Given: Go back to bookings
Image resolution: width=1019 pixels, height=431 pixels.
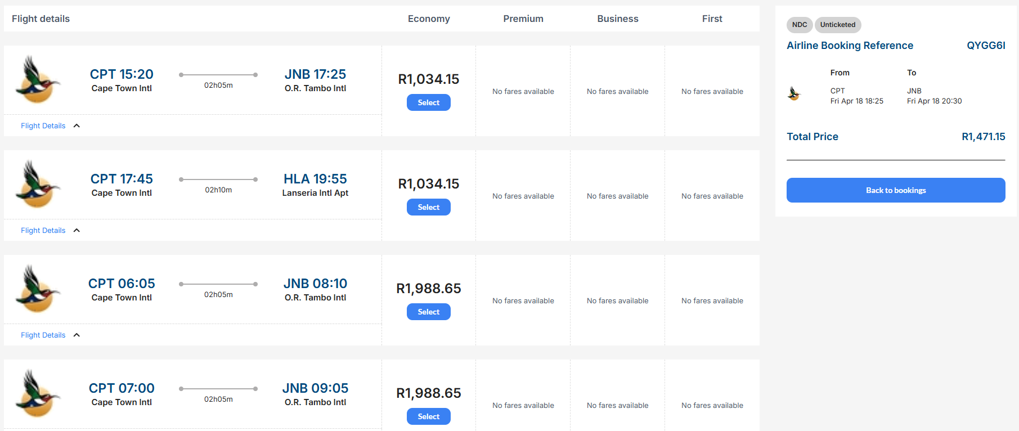Looking at the screenshot, I should (x=895, y=190).
